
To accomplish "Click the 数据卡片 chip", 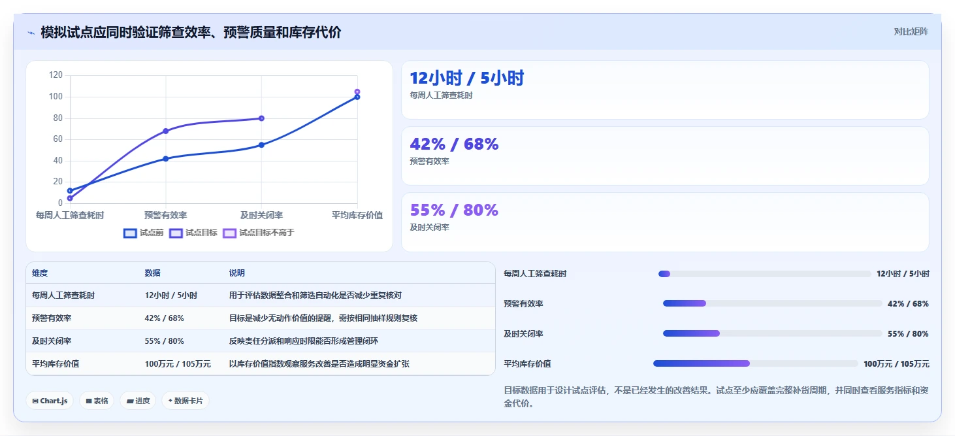I will coord(186,401).
